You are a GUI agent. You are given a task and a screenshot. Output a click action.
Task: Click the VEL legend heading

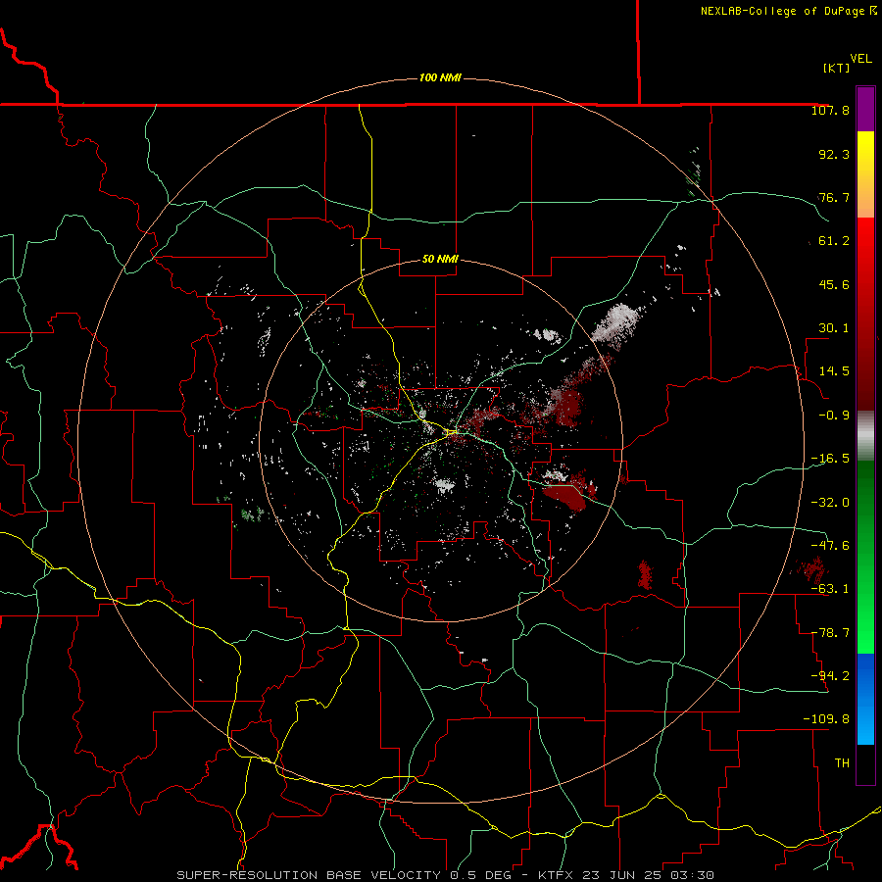point(860,59)
